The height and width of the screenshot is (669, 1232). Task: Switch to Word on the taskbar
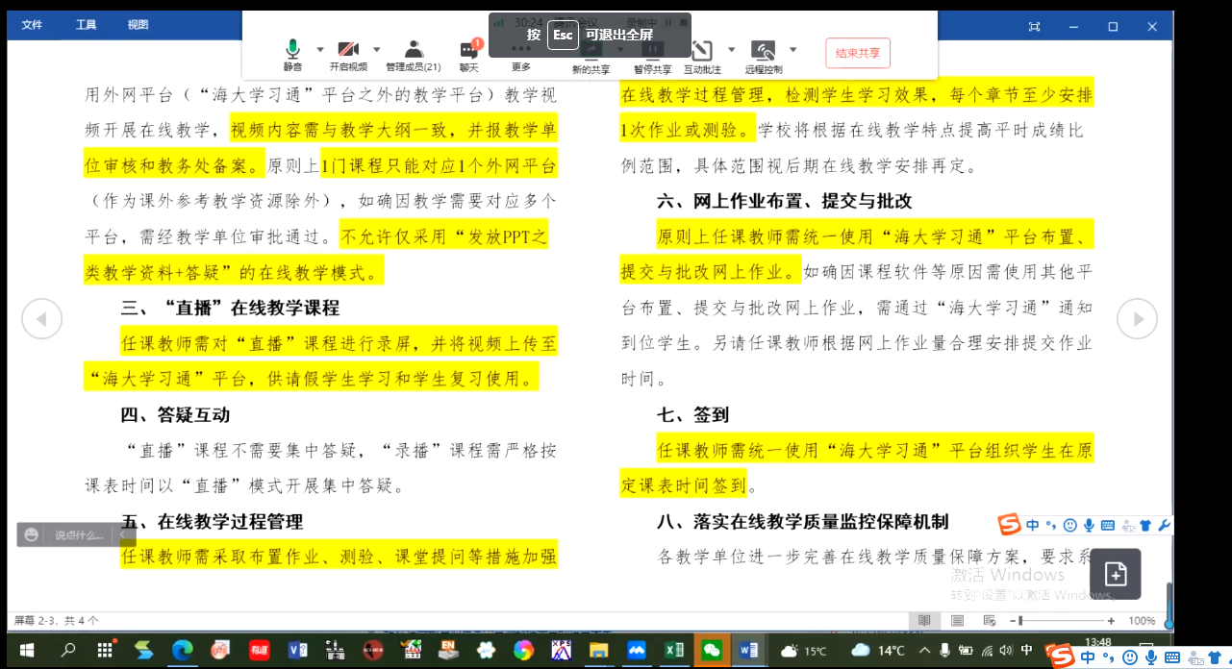tap(748, 651)
